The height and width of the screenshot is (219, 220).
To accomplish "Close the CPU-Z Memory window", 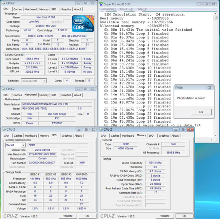I will pyautogui.click(x=190, y=129).
